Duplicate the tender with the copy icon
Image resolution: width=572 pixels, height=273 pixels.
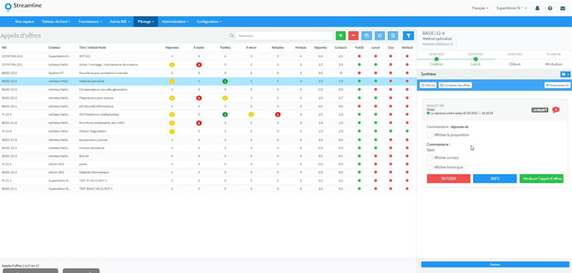pos(366,36)
